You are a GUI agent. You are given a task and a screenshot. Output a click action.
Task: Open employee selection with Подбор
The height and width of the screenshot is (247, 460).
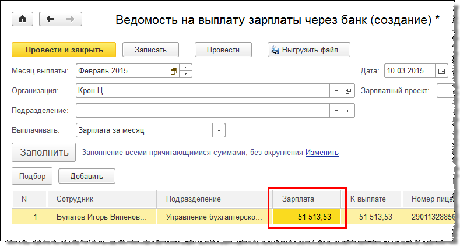pos(32,176)
